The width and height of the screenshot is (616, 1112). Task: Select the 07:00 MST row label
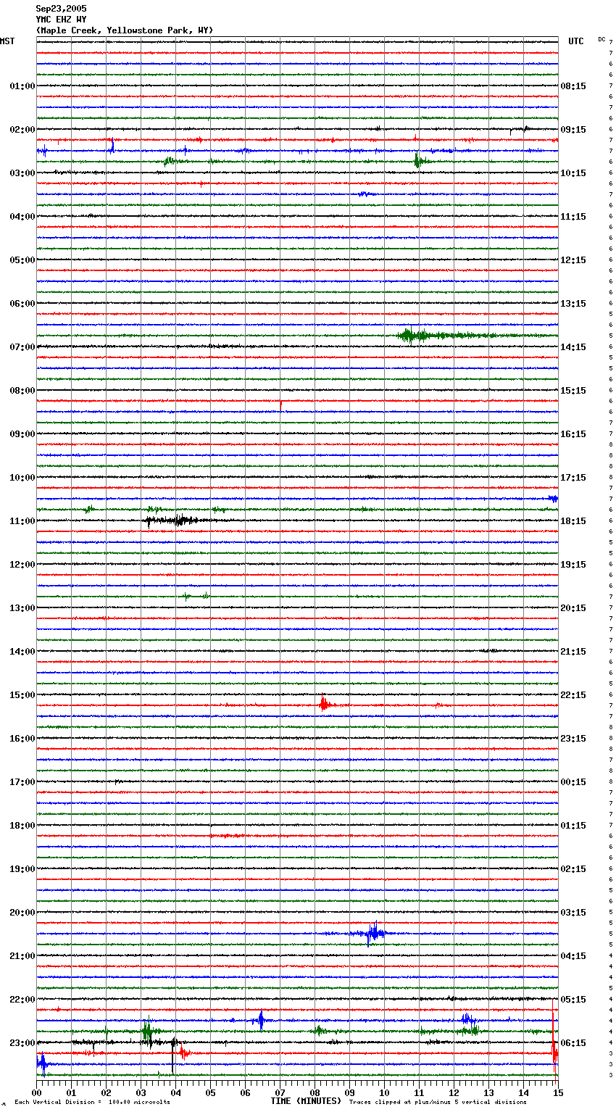pyautogui.click(x=22, y=347)
